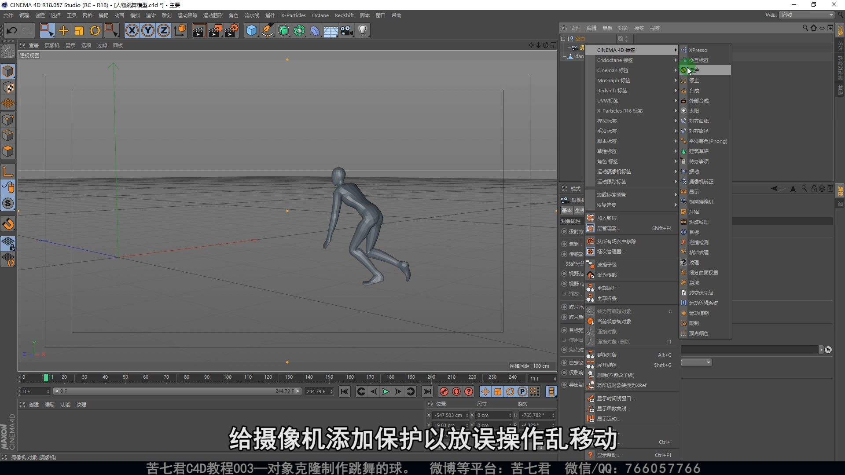The image size is (845, 475).
Task: Click 全部展开 in context menu
Action: (x=632, y=288)
